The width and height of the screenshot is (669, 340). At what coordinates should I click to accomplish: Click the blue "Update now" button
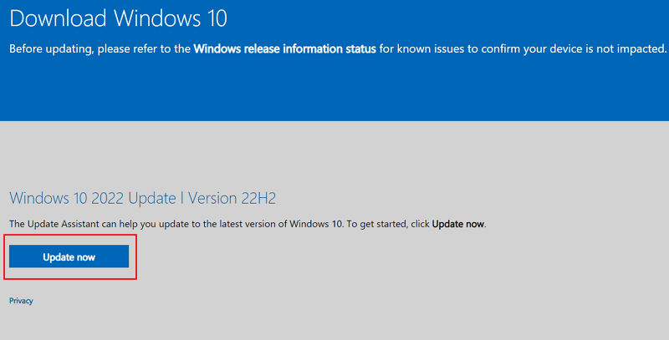[69, 256]
